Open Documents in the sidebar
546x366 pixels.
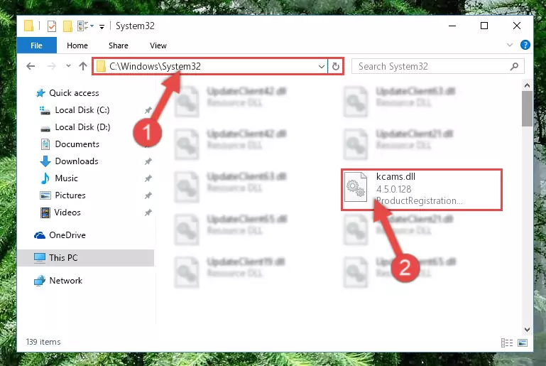point(77,144)
